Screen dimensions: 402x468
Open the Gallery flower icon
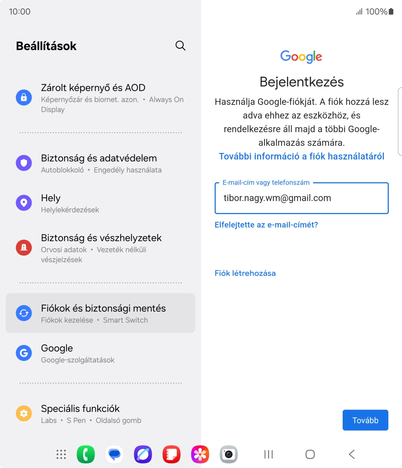[200, 454]
